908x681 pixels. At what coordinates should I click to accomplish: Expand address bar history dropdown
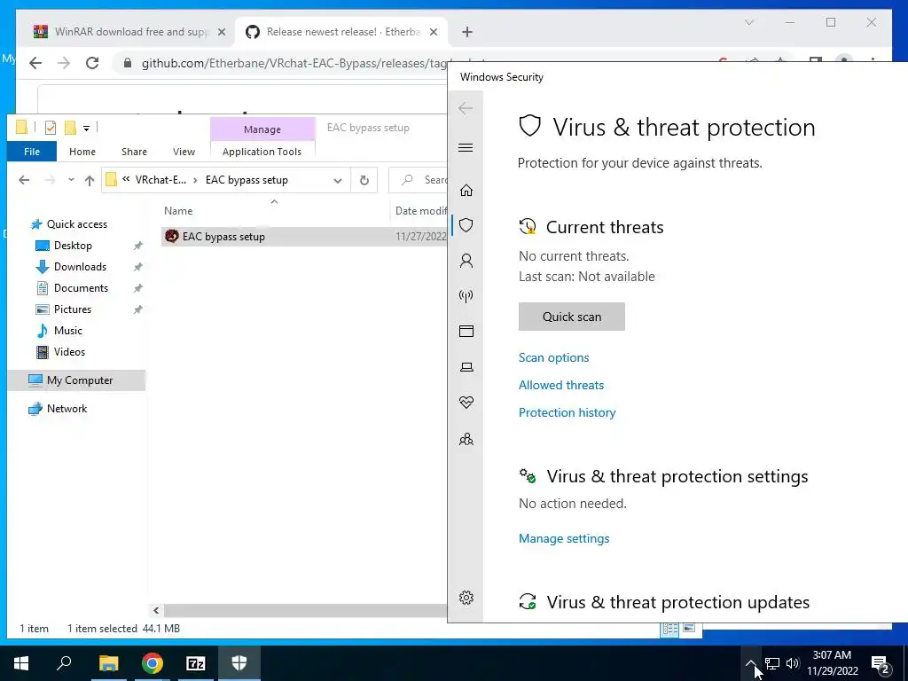point(338,181)
